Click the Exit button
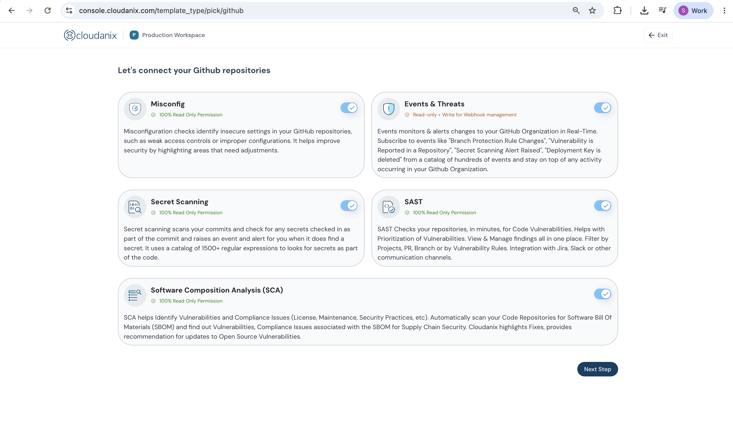Image resolution: width=733 pixels, height=439 pixels. (x=658, y=35)
